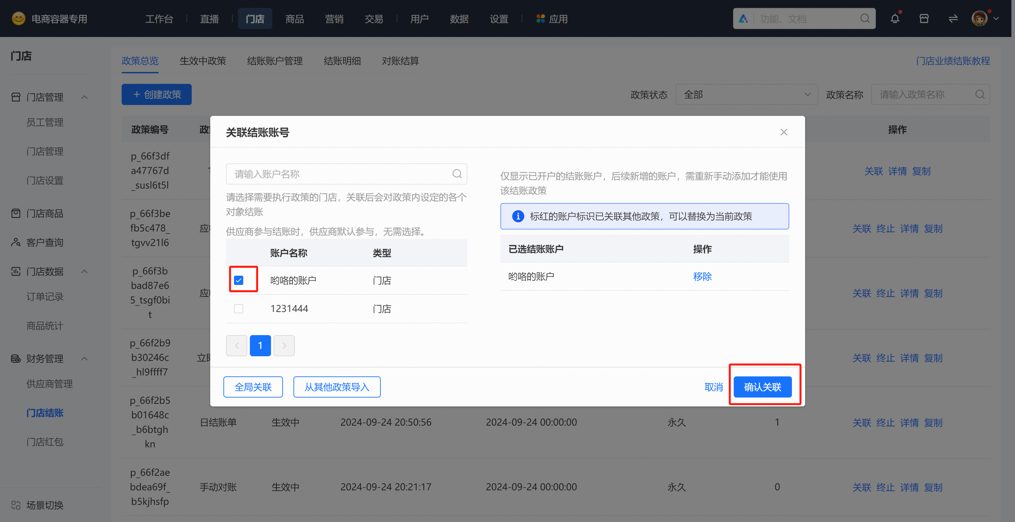Viewport: 1015px width, 522px height.
Task: Click the 确认关联 button
Action: 762,387
